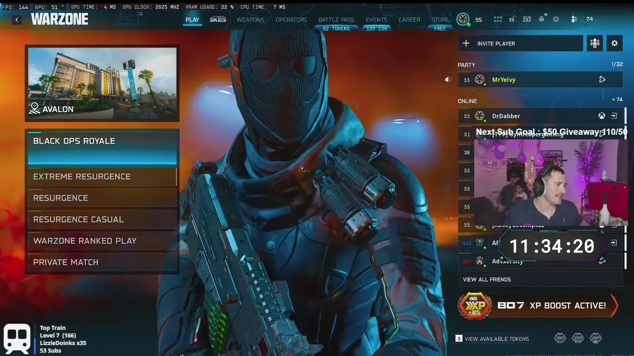Click Xbox platform icon on DrDabber row
This screenshot has width=634, height=356.
[601, 116]
